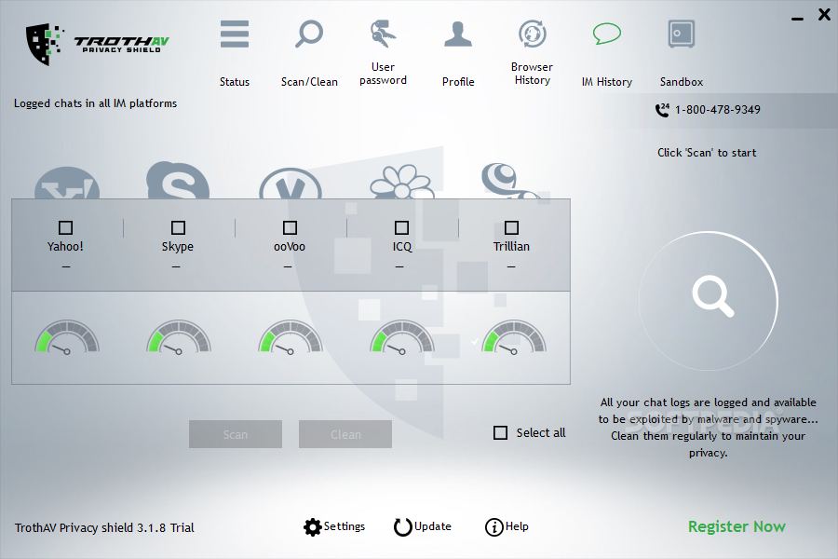
Task: Close the TrothAV window
Action: [824, 15]
